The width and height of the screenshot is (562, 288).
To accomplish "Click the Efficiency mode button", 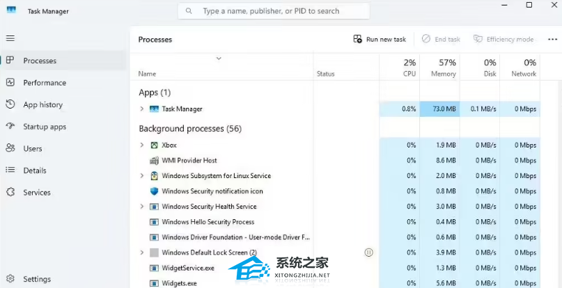I will 504,40.
